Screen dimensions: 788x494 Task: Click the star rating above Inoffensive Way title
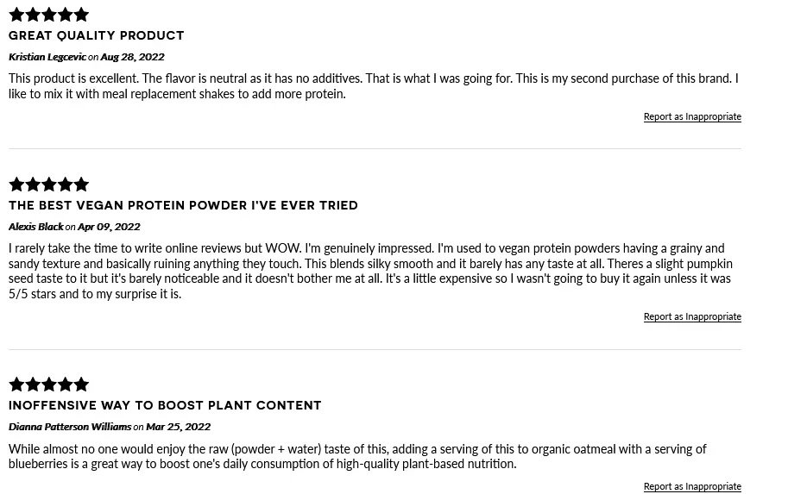coord(48,385)
